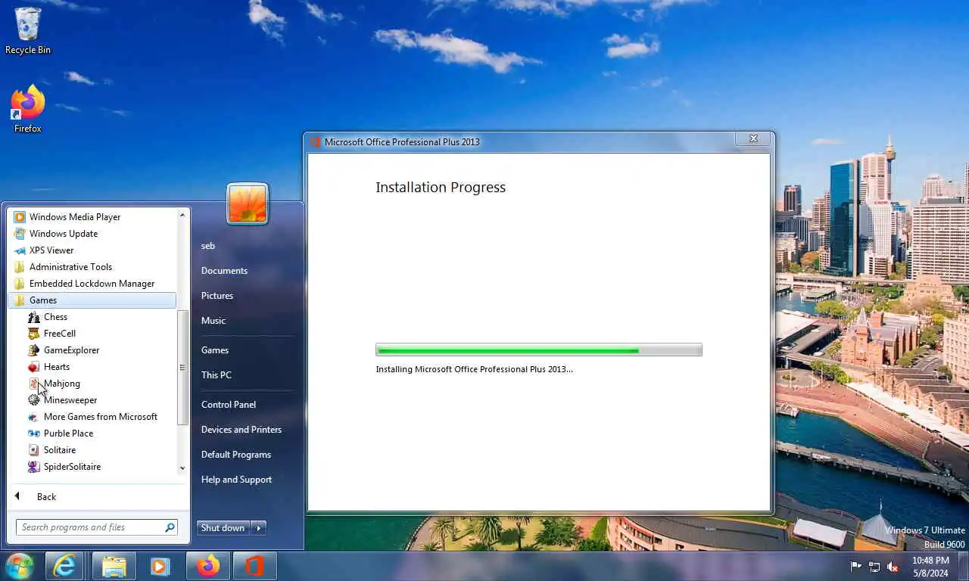Open Pictures from the Start menu
This screenshot has height=581, width=969.
pos(217,296)
